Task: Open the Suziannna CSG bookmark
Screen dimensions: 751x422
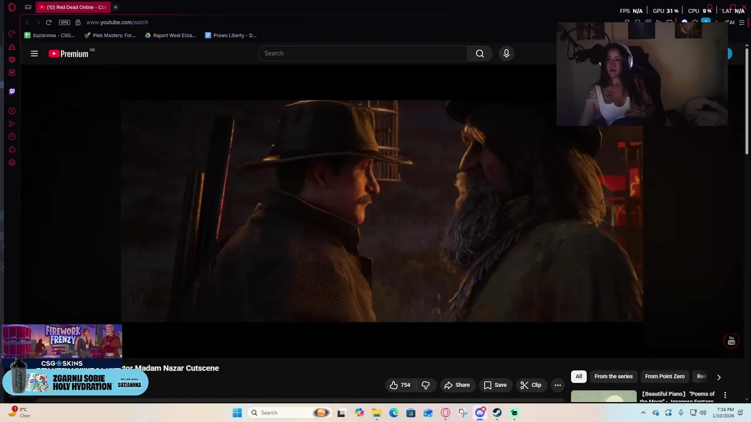Action: tap(49, 35)
